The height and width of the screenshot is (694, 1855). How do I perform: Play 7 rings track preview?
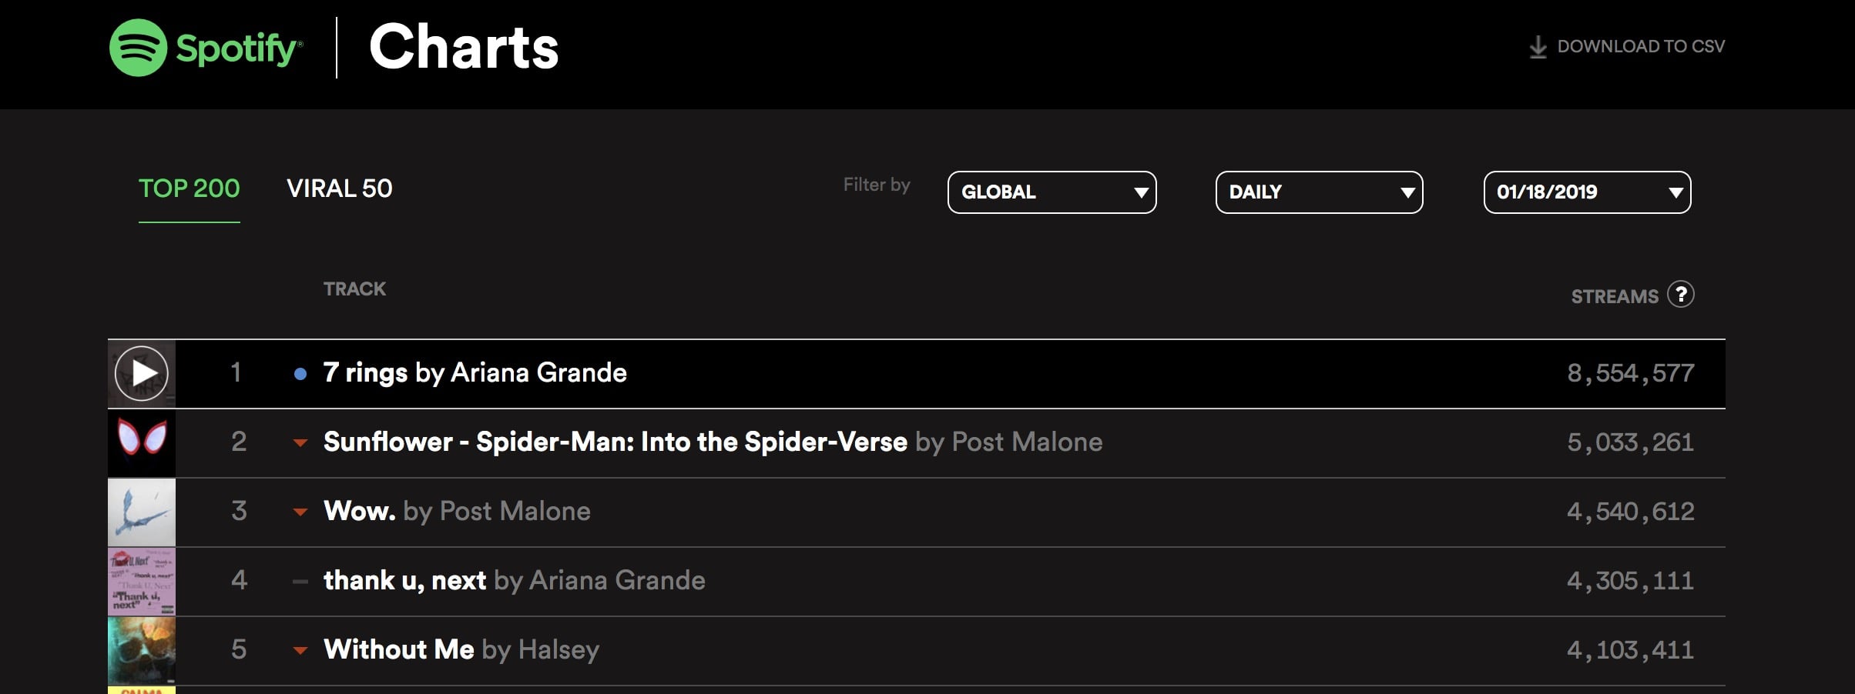pyautogui.click(x=141, y=373)
